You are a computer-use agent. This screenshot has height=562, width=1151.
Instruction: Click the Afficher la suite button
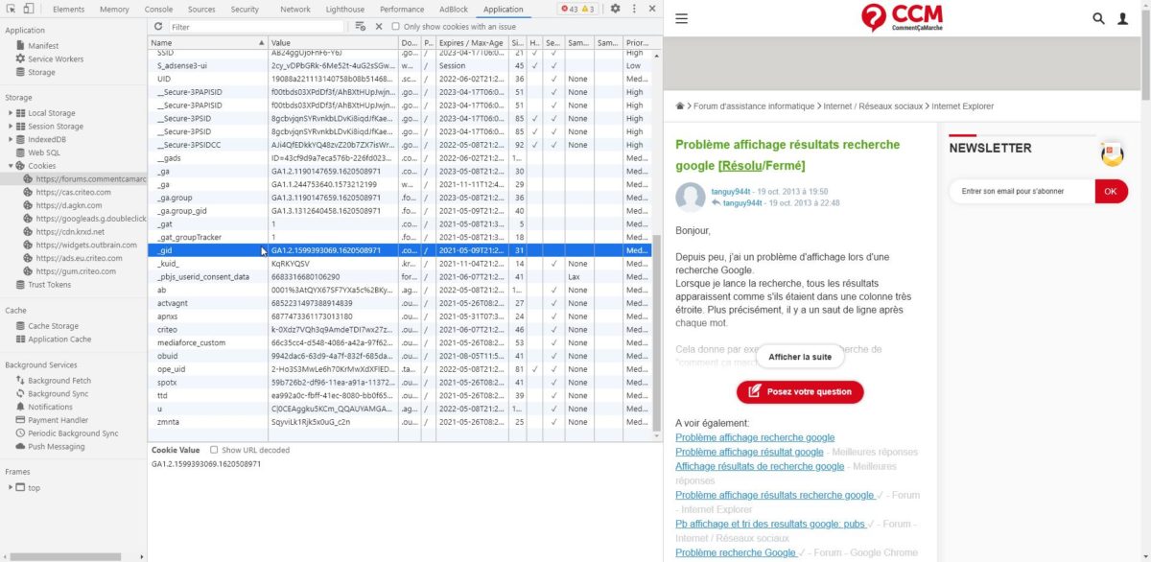pyautogui.click(x=800, y=357)
